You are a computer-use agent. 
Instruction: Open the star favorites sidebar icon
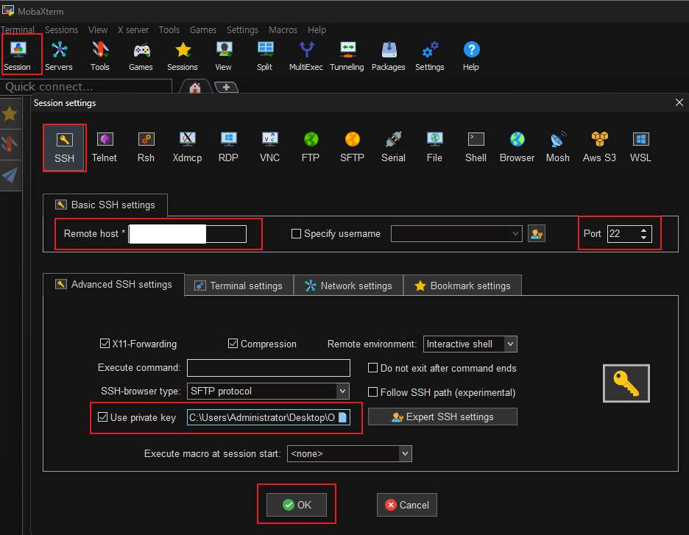[x=10, y=114]
